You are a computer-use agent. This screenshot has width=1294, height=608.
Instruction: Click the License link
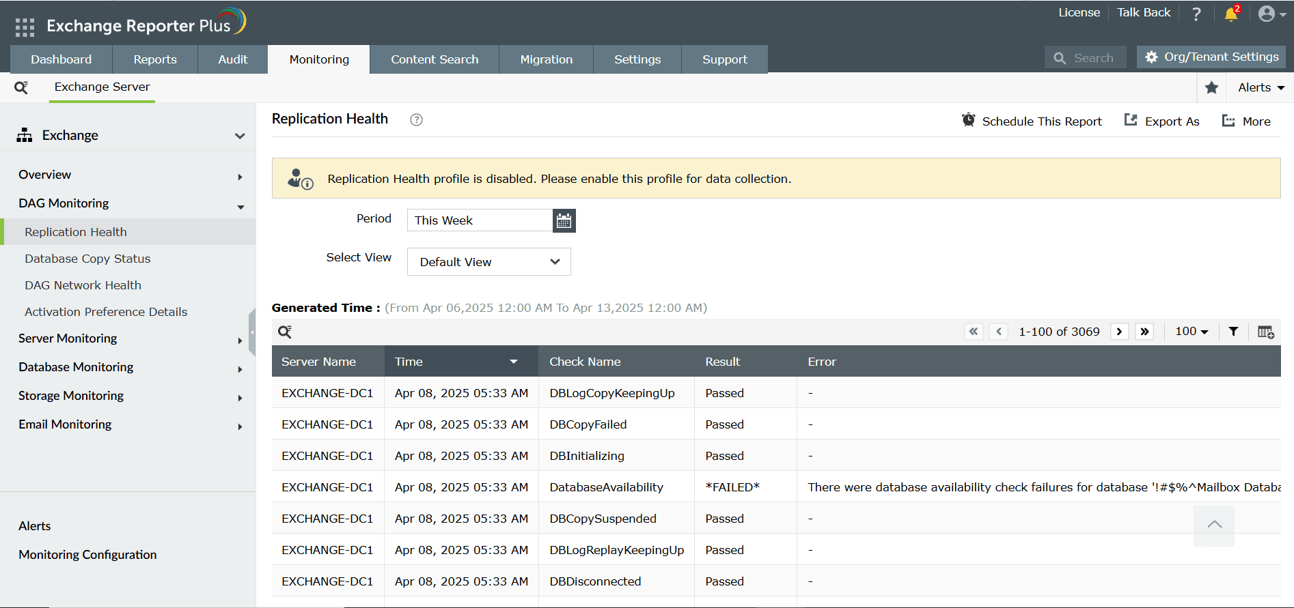pos(1079,12)
